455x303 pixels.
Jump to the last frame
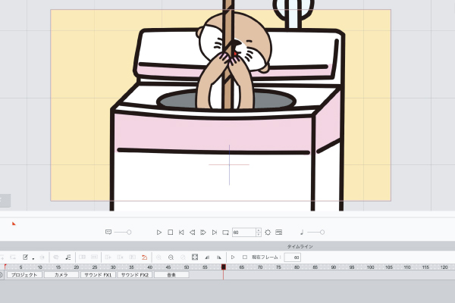pyautogui.click(x=215, y=233)
